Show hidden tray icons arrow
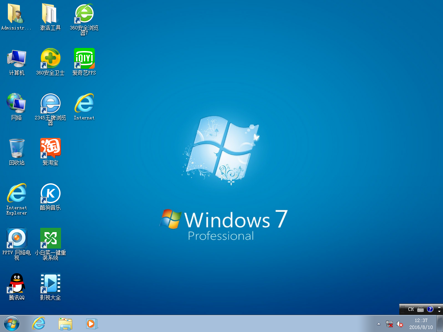The image size is (443, 332). point(379,324)
